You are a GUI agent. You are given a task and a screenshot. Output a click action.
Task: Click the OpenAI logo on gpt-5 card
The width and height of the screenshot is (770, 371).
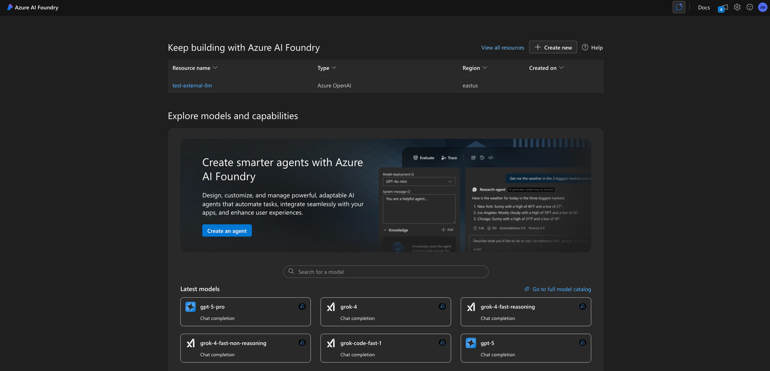[471, 343]
